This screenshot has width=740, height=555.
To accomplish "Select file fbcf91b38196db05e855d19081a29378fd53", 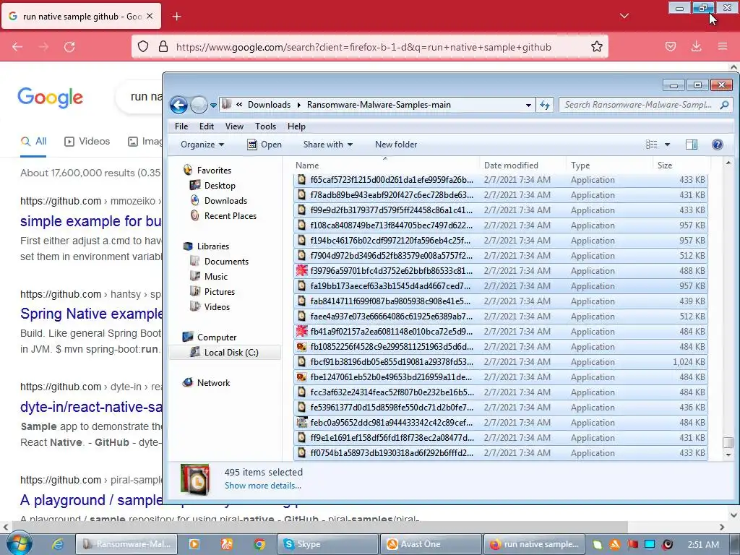I will [x=501, y=362].
